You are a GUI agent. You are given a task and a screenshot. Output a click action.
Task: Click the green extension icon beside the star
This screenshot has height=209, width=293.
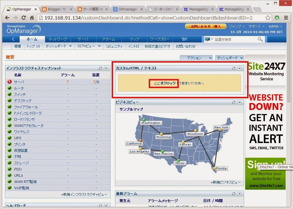click(277, 18)
